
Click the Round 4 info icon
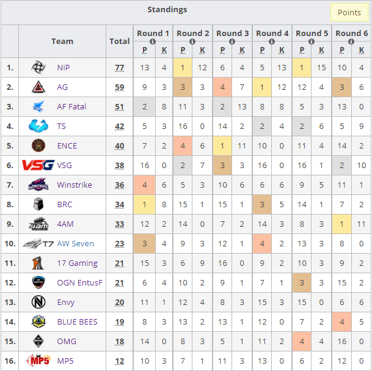[272, 42]
